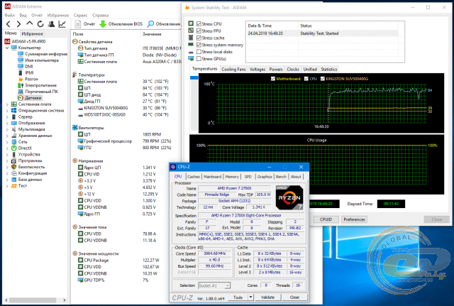Expand Отображение tree node
The image size is (454, 306).
pyautogui.click(x=7, y=123)
